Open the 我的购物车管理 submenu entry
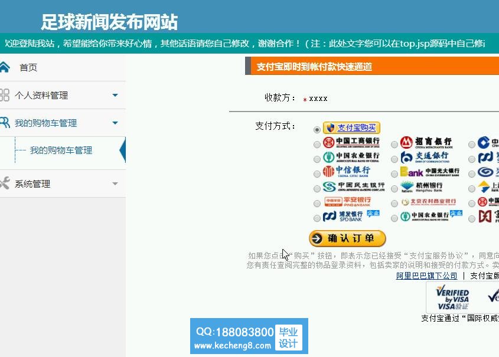499x357 pixels. (x=61, y=150)
